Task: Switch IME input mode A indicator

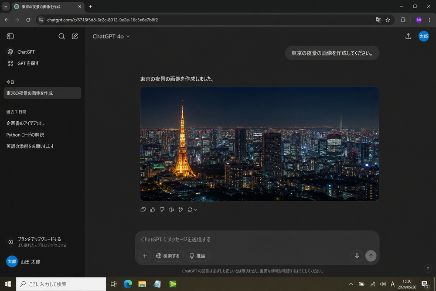Action: click(x=392, y=284)
